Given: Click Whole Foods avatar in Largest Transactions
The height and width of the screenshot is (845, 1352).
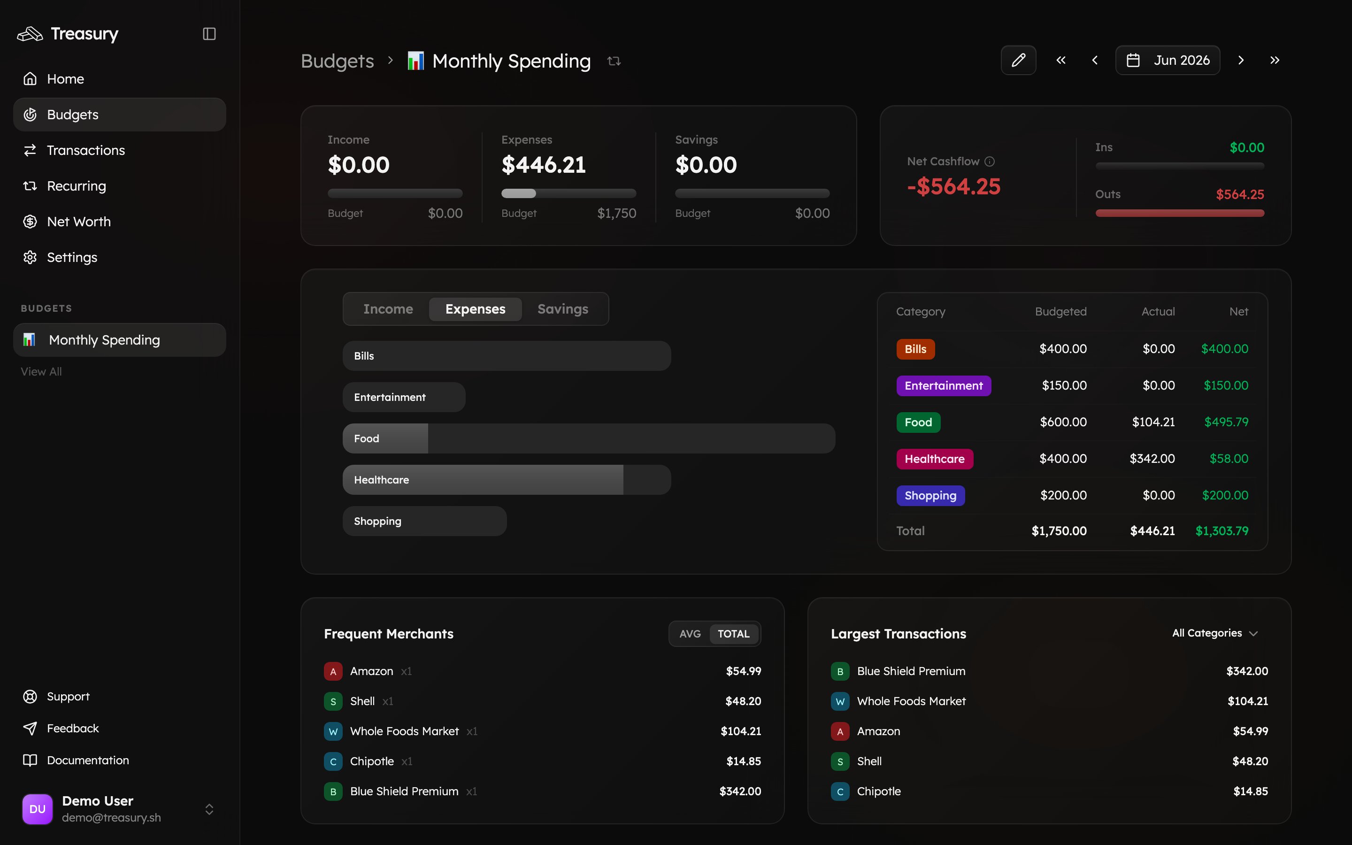Looking at the screenshot, I should coord(840,701).
